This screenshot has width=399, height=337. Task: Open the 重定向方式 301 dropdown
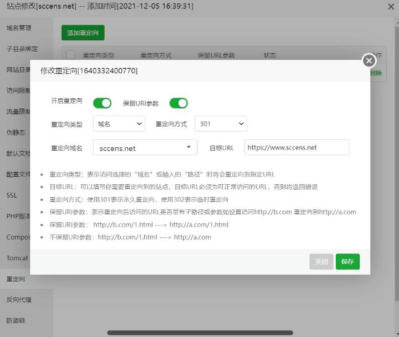(x=220, y=124)
